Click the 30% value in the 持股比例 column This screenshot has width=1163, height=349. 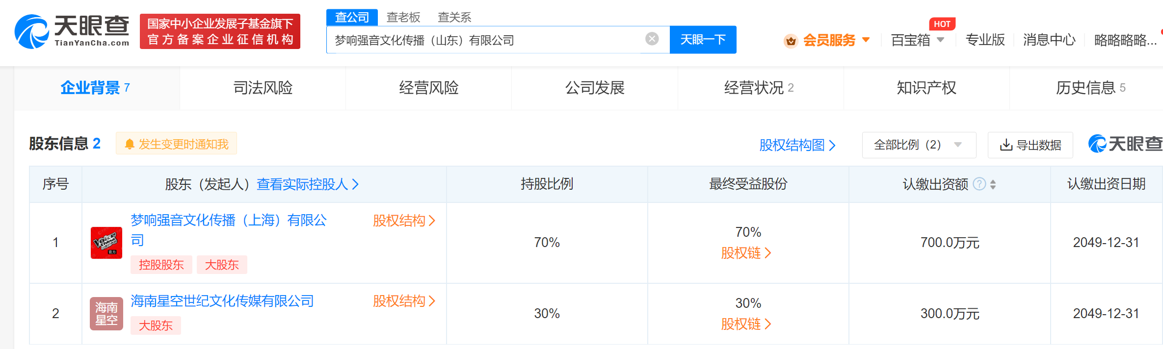click(547, 314)
